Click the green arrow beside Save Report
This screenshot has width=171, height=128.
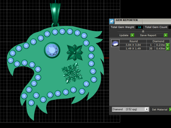[166, 35]
